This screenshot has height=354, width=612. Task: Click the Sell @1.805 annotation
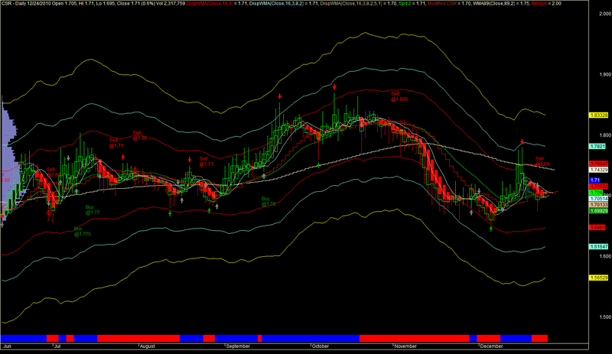pos(399,97)
